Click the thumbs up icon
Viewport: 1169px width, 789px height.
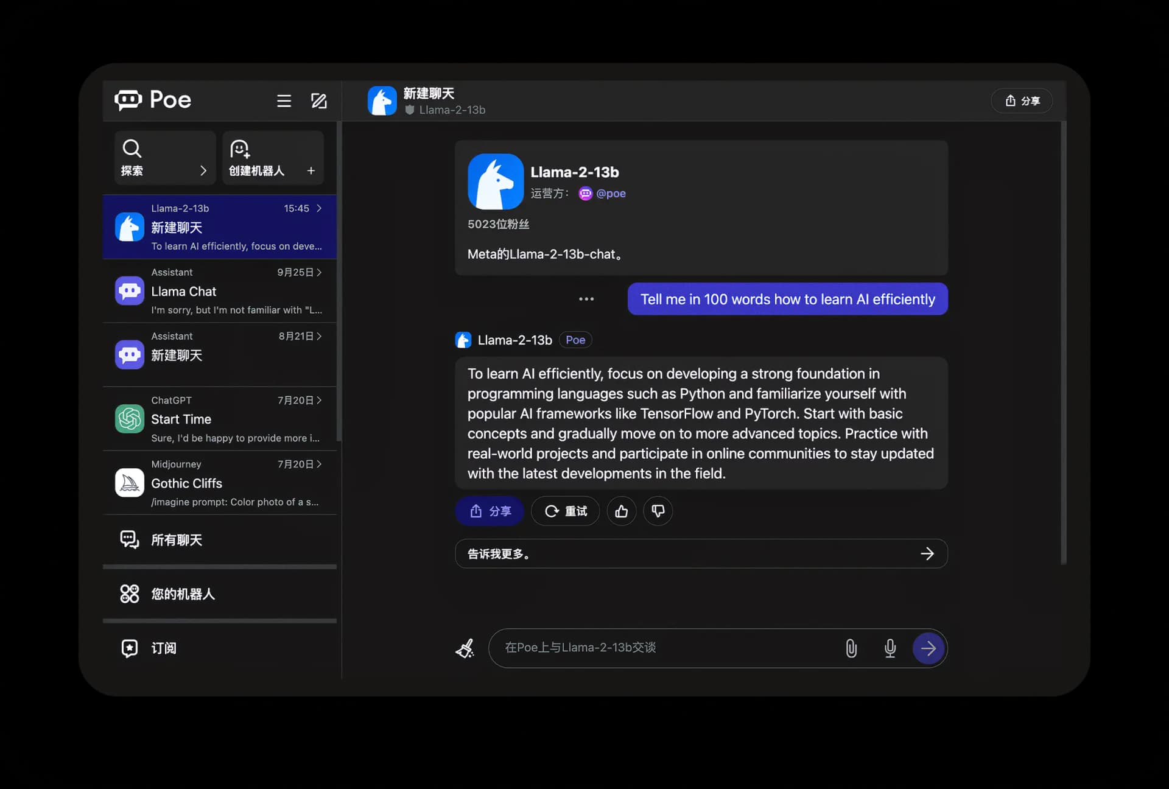(x=622, y=511)
